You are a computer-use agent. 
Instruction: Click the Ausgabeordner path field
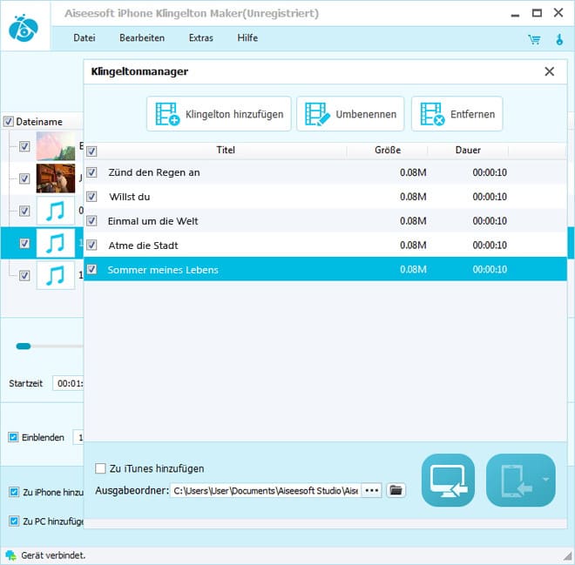[264, 490]
